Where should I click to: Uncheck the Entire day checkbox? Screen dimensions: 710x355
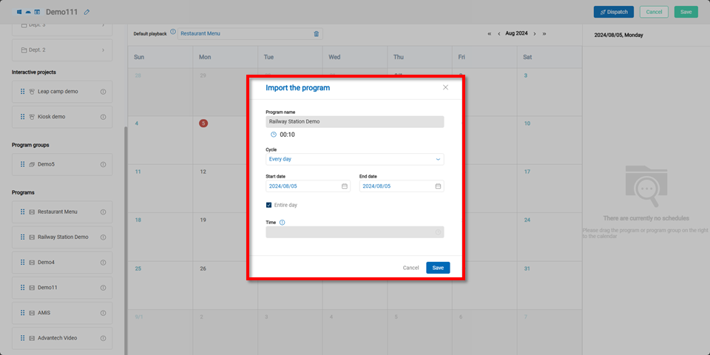[269, 205]
